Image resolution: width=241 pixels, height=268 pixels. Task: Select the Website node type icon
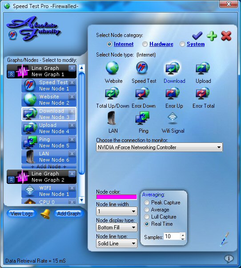(x=112, y=68)
